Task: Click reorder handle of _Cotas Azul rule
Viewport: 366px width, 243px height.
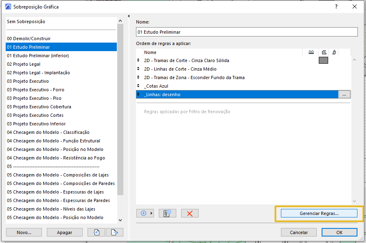Action: [x=138, y=86]
